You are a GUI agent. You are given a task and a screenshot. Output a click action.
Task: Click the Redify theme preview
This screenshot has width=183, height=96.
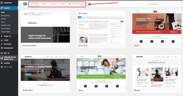(157, 26)
